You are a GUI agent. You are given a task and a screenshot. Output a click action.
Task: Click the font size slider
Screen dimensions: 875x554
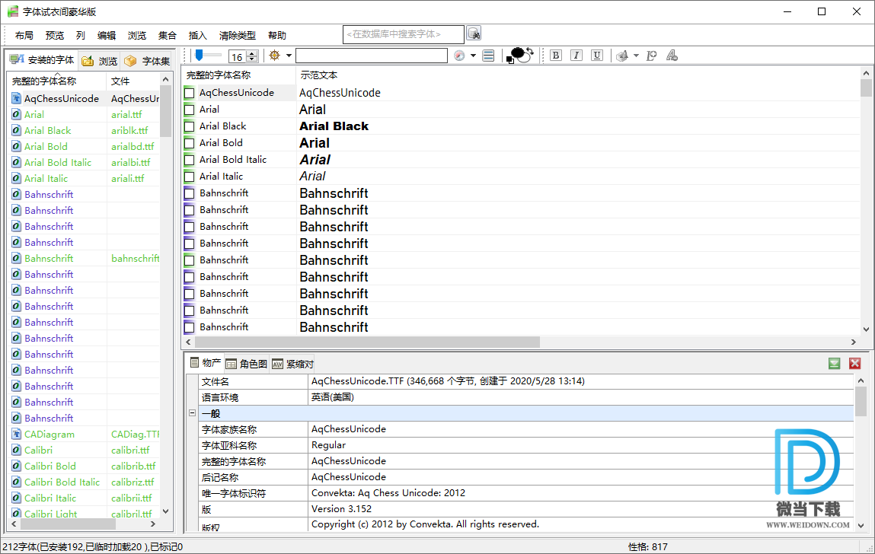[x=208, y=56]
